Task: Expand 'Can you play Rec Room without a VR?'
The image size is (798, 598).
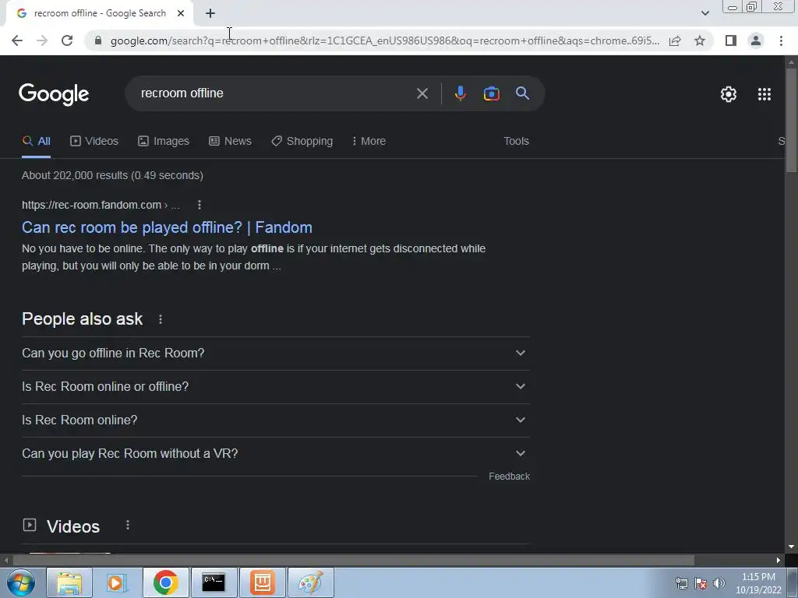Action: pyautogui.click(x=275, y=454)
